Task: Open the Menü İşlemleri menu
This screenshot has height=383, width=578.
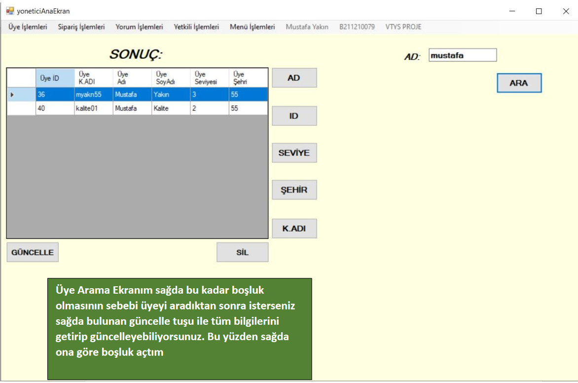Action: click(252, 27)
